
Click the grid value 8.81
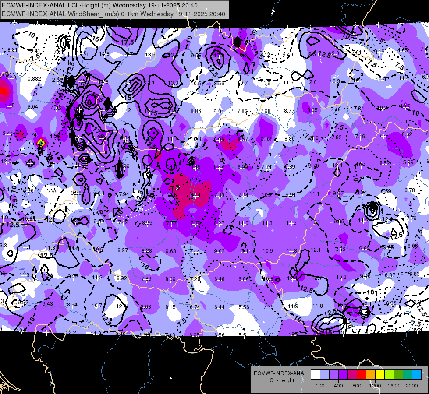point(12,50)
